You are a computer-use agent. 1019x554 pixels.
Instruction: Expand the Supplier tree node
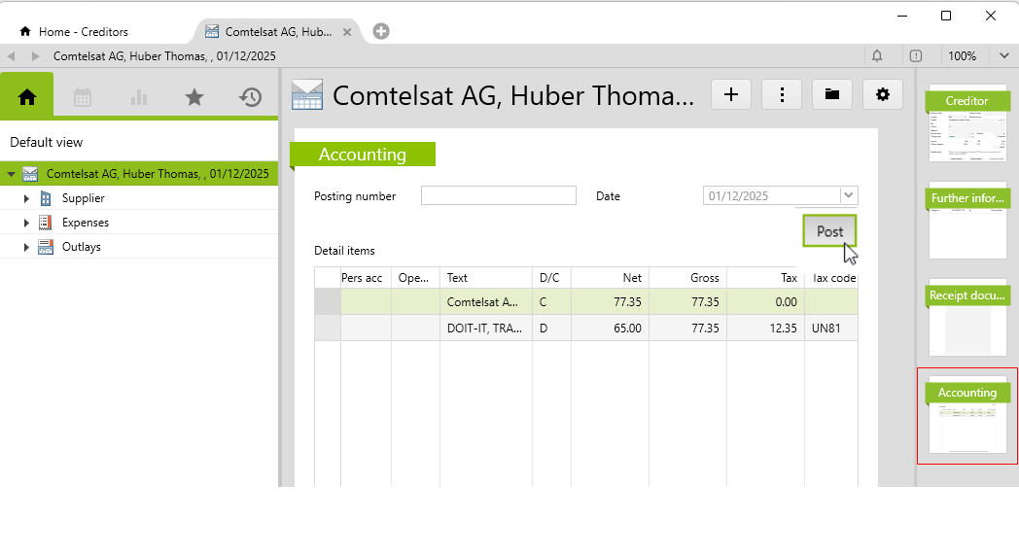tap(27, 198)
